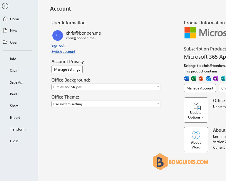Click the Home house icon

pos(5,19)
